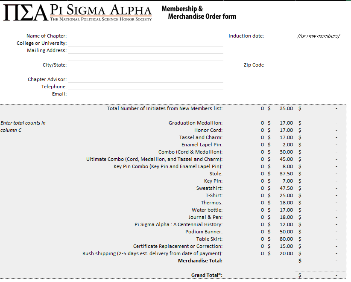The image size is (351, 282).
Task: Select the 15.00 Certificate Replacement price
Action: point(286,246)
